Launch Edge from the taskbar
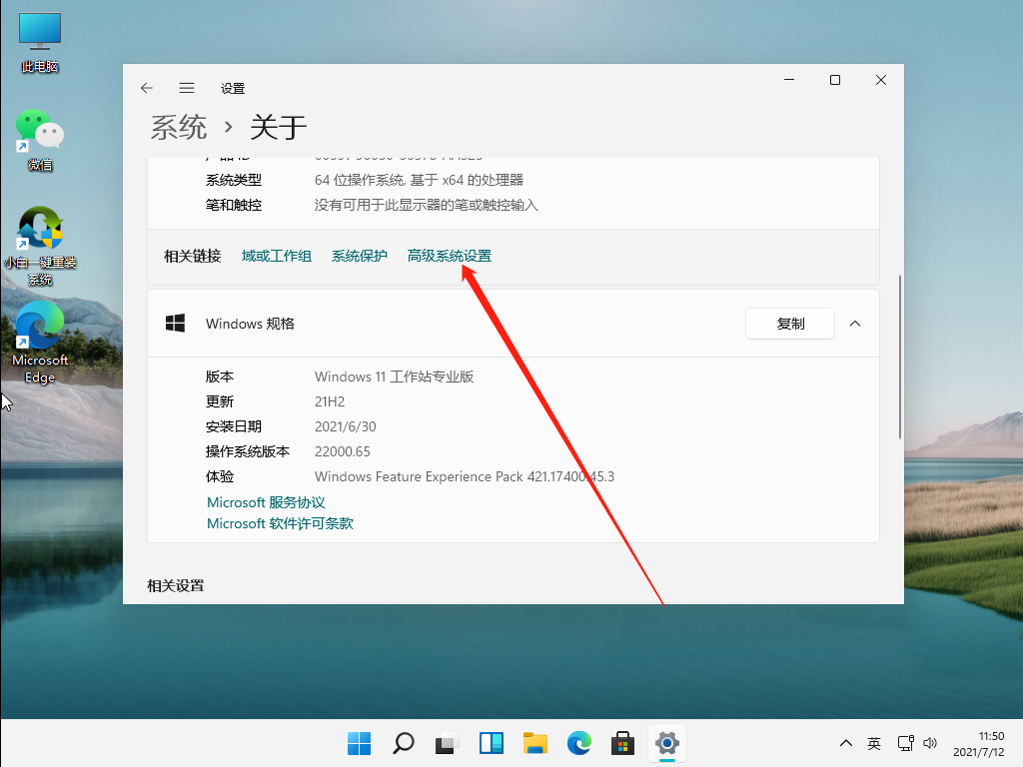The width and height of the screenshot is (1023, 767). point(578,743)
